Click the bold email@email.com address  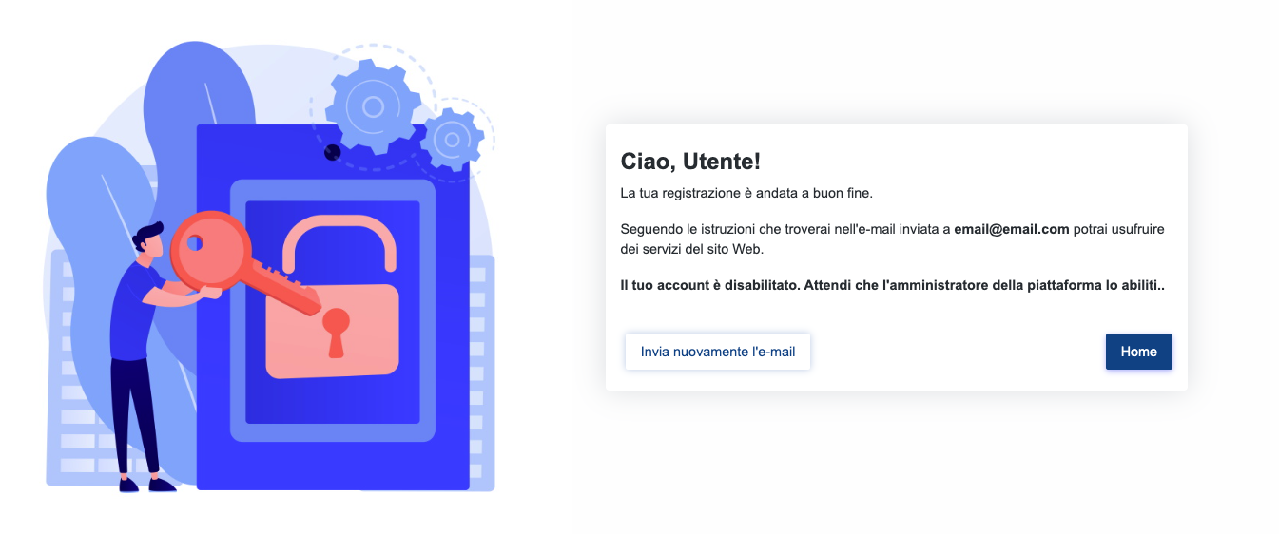point(1012,229)
